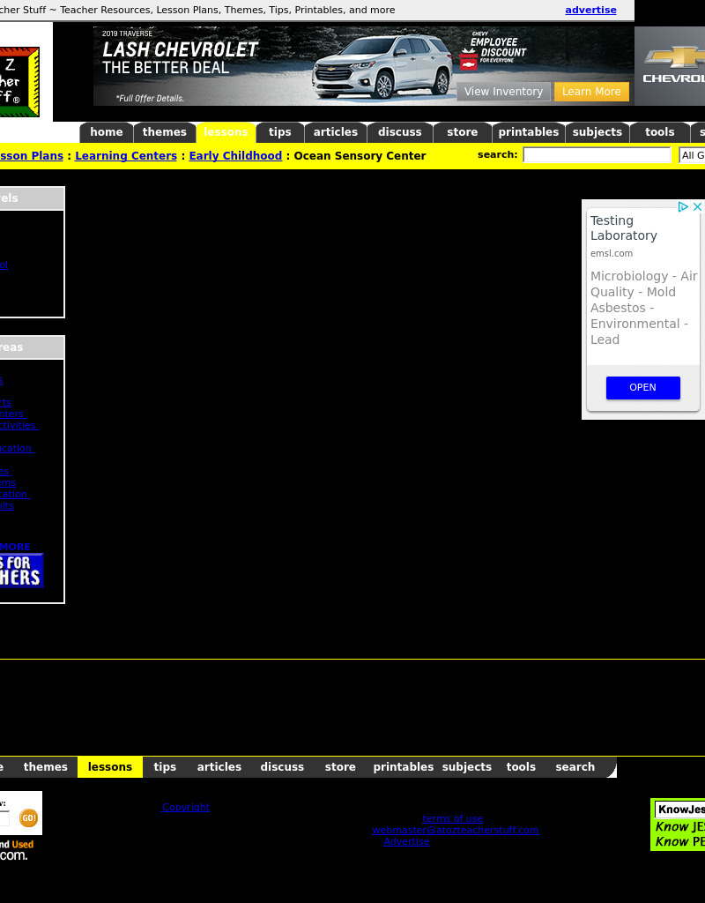This screenshot has width=705, height=903.
Task: Open printables in bottom navigation bar
Action: pos(404,767)
